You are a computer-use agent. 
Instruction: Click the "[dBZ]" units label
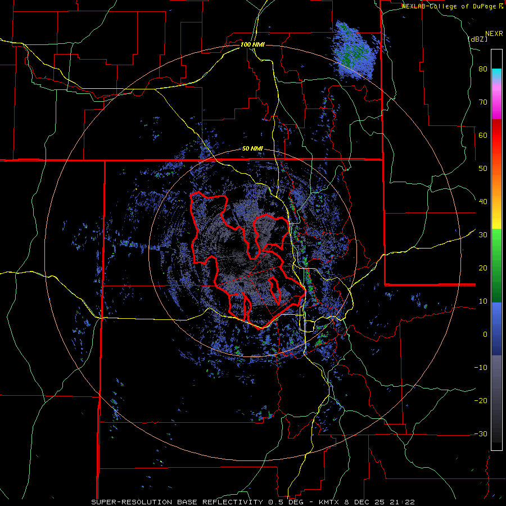pos(477,39)
